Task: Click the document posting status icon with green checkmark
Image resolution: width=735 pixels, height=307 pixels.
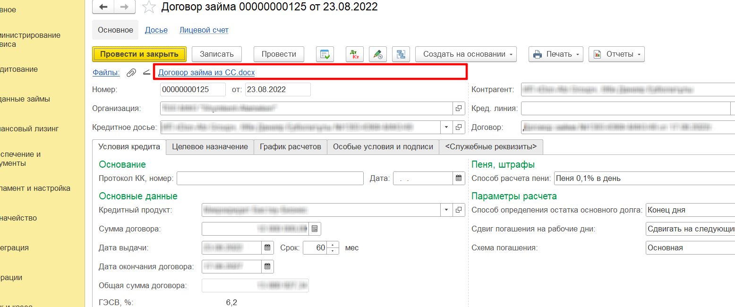Action: (x=325, y=54)
